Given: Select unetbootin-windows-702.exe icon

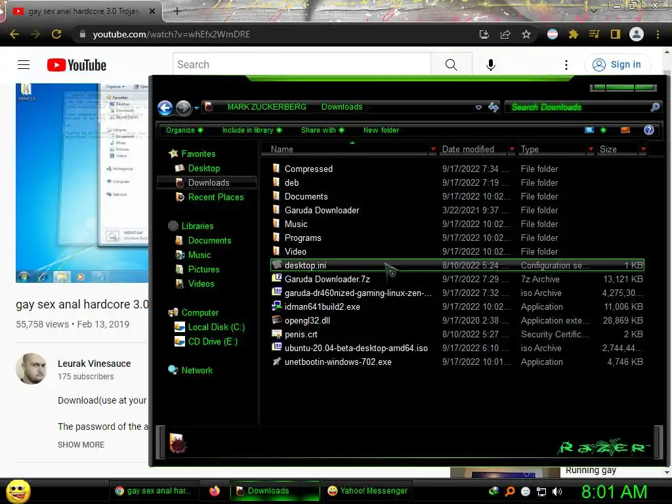Looking at the screenshot, I should [x=277, y=362].
